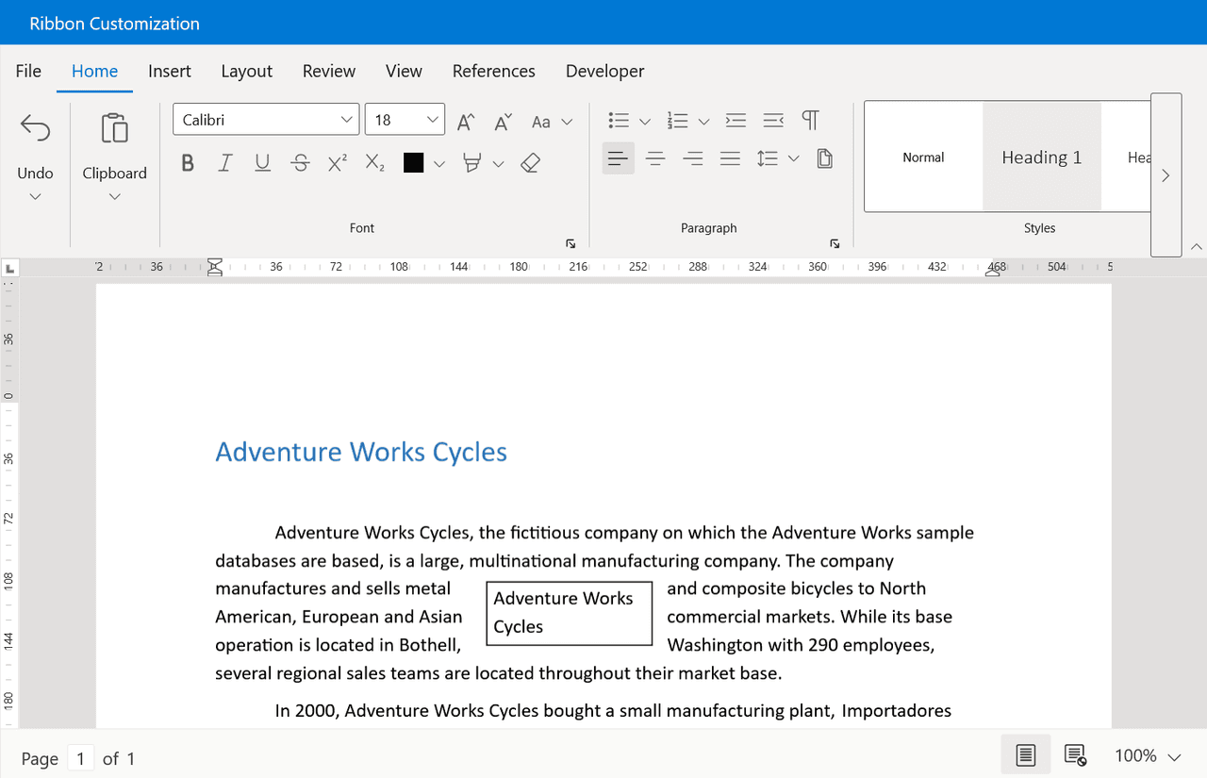Click the Shrink Font icon

click(503, 121)
